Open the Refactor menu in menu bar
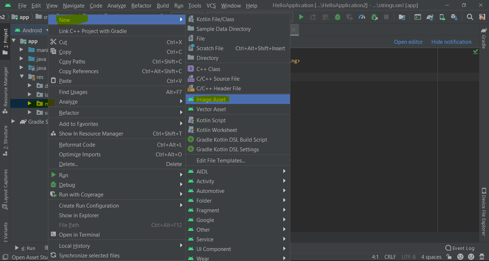The width and height of the screenshot is (489, 261). [x=141, y=5]
